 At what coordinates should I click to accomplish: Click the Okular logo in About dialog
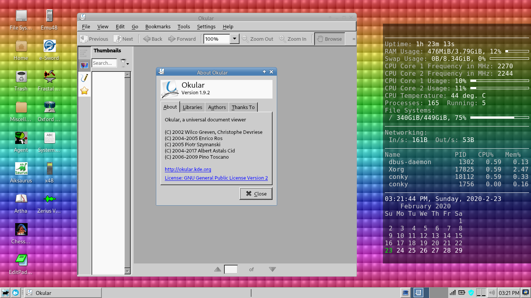coord(170,89)
